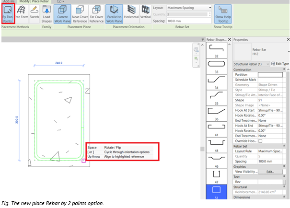Open Structural Rebar (1) filter dropdown

point(251,64)
